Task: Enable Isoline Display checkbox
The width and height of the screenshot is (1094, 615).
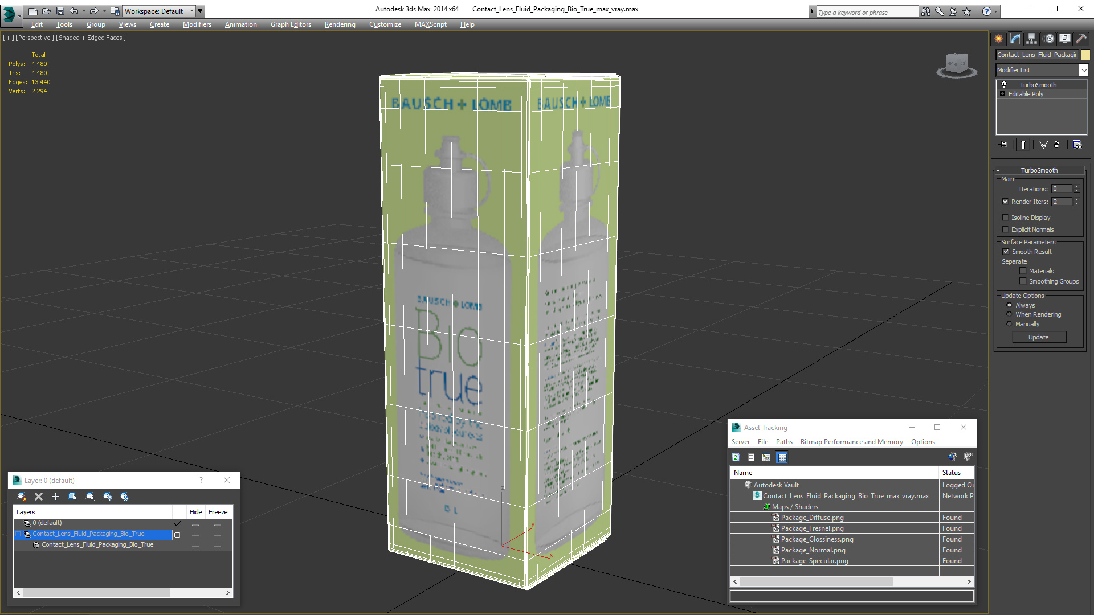Action: pyautogui.click(x=1005, y=218)
